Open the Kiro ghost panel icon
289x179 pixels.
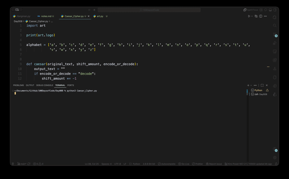(x=275, y=77)
